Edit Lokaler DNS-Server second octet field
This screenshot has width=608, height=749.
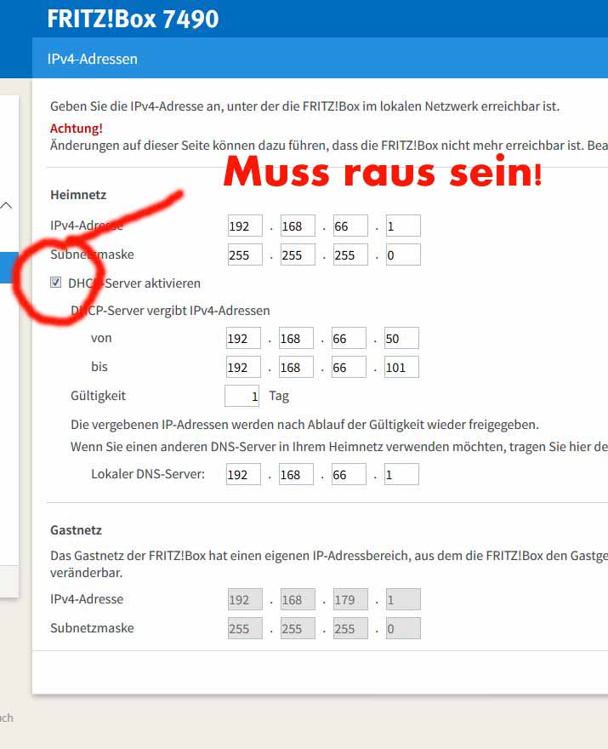tap(297, 474)
